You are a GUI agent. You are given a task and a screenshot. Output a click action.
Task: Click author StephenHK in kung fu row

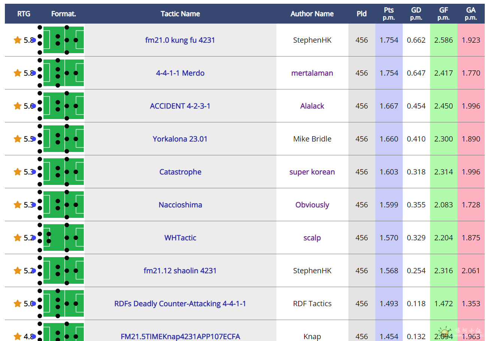pos(312,40)
